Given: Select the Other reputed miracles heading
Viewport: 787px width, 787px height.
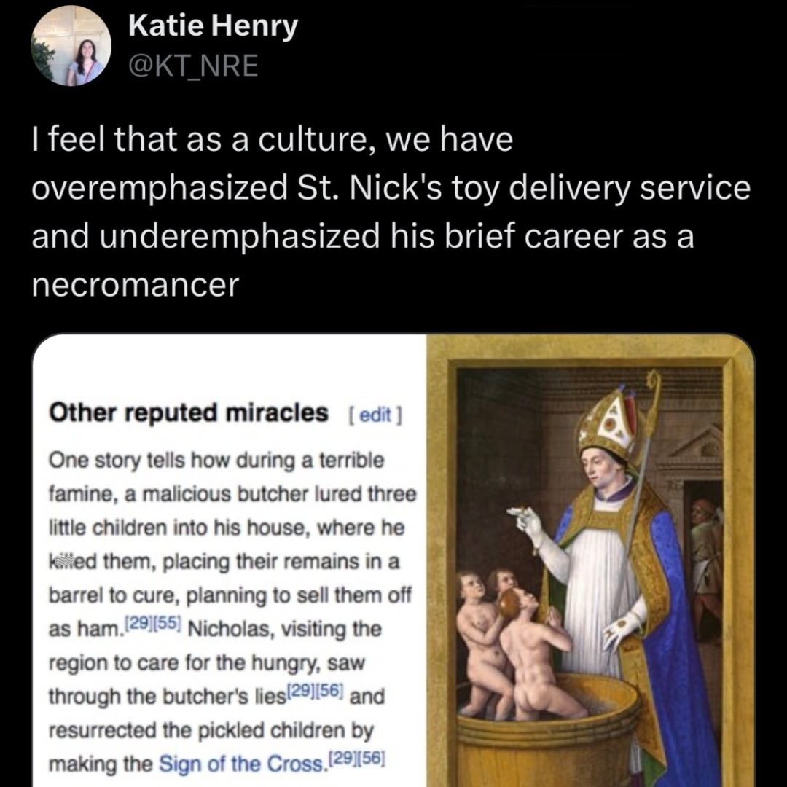Looking at the screenshot, I should (x=188, y=413).
